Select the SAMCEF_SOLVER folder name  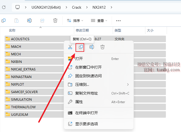point(24,92)
